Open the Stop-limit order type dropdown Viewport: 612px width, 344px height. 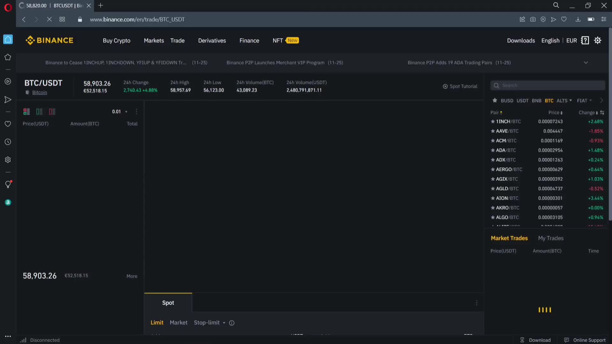point(209,322)
